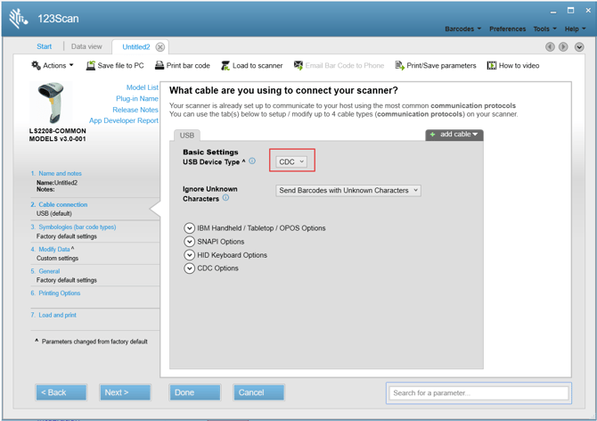Click the Print bar code icon
This screenshot has height=421, width=597.
[x=159, y=65]
